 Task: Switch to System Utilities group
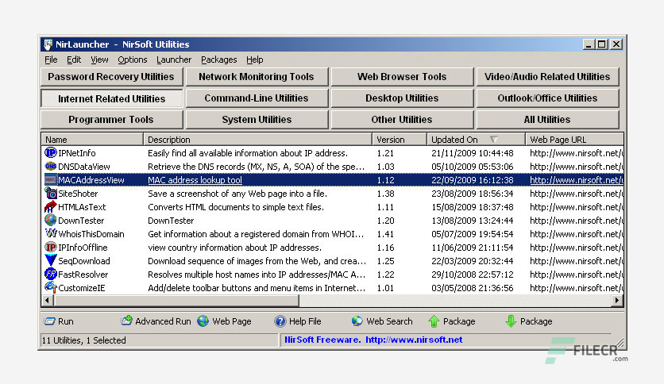pos(257,120)
